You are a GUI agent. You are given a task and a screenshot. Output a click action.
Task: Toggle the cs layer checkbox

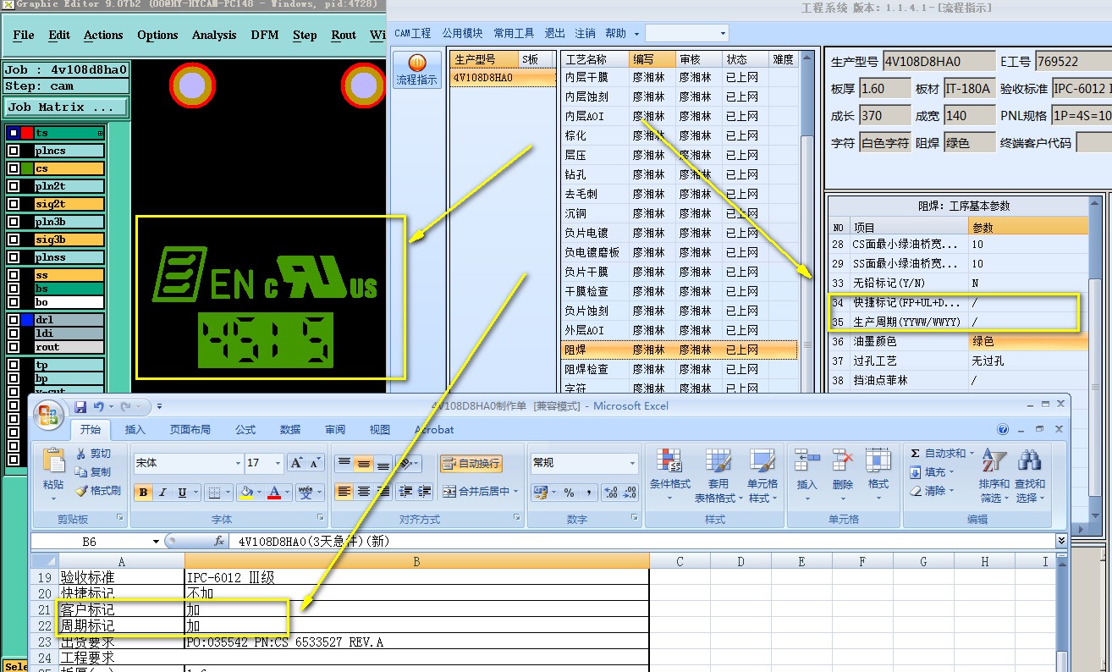(14, 168)
